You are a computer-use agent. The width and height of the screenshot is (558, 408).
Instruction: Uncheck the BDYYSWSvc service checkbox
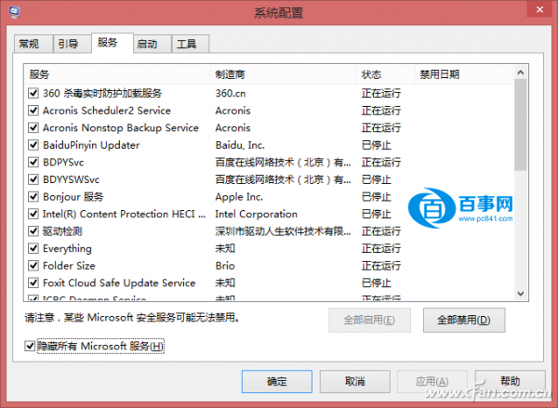click(x=33, y=179)
